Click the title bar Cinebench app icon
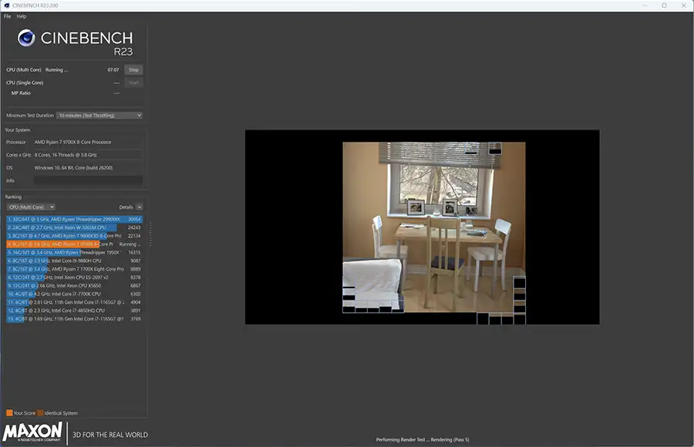Viewport: 694px width, 447px height. pyautogui.click(x=6, y=5)
